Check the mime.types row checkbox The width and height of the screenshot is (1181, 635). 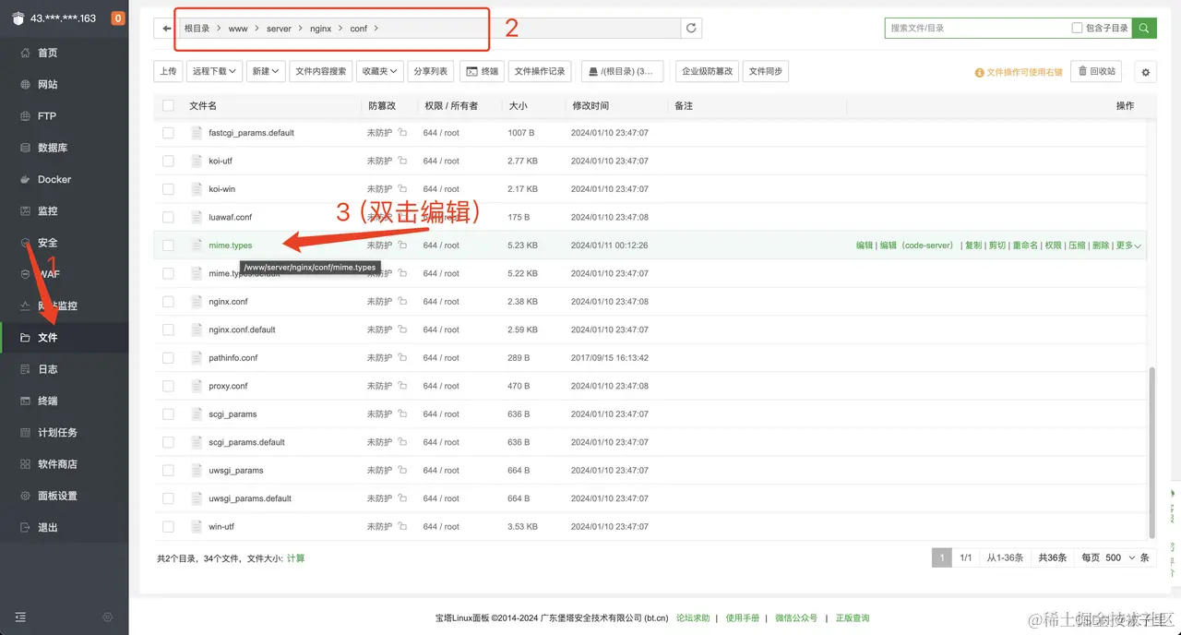pos(168,246)
